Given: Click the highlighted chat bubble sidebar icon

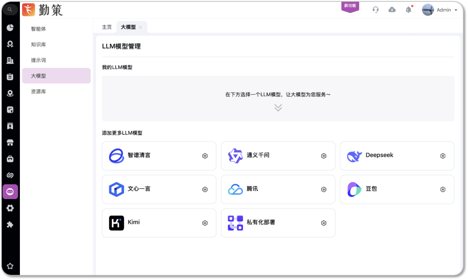Looking at the screenshot, I should tap(10, 191).
